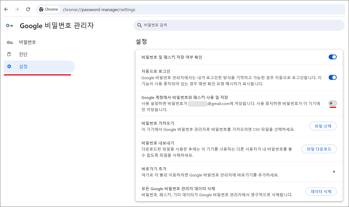Click the magnifier icon in password search

pos(139,25)
